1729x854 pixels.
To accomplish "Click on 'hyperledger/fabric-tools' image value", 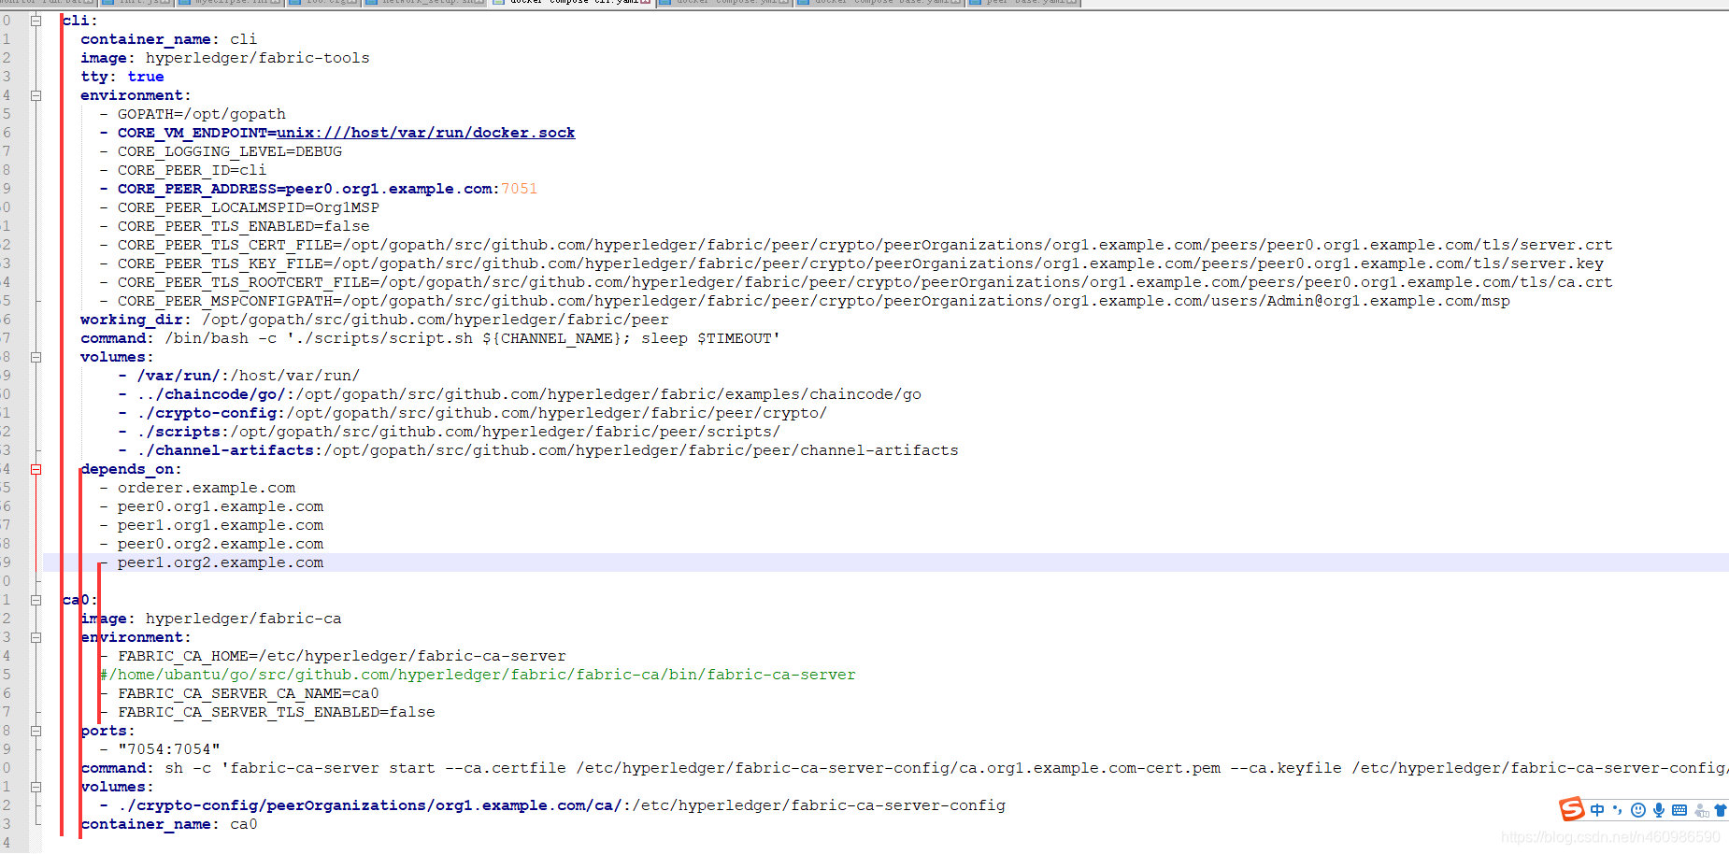I will click(x=257, y=58).
